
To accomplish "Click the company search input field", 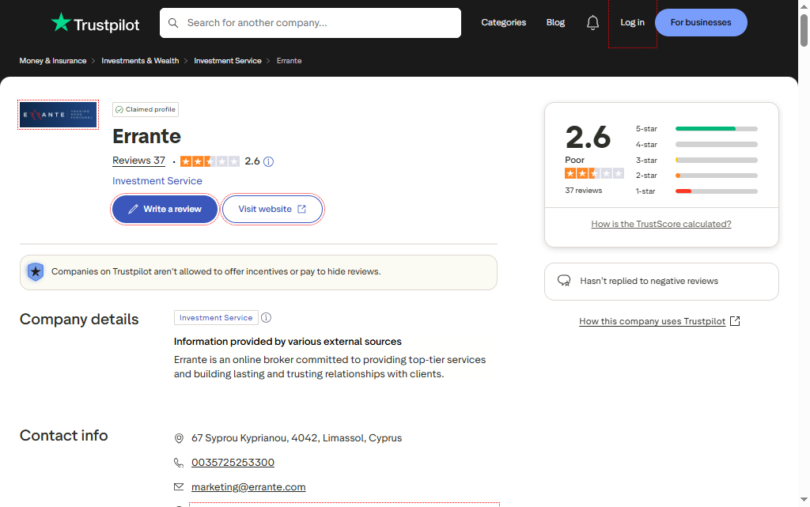I will coord(310,23).
